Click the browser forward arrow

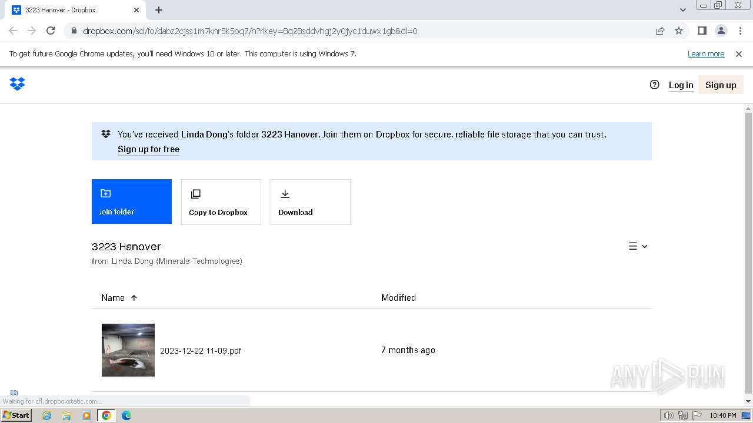(x=32, y=31)
